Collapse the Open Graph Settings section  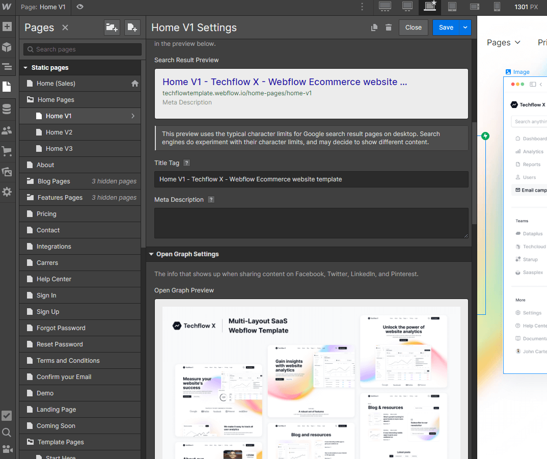coord(151,254)
